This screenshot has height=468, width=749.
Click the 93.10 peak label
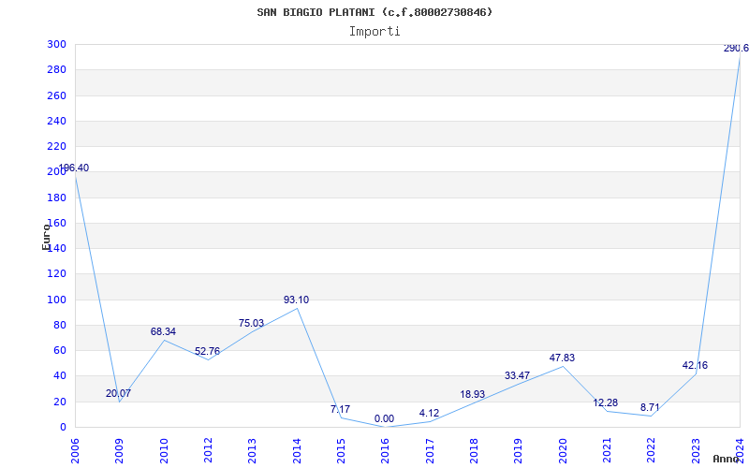click(296, 300)
